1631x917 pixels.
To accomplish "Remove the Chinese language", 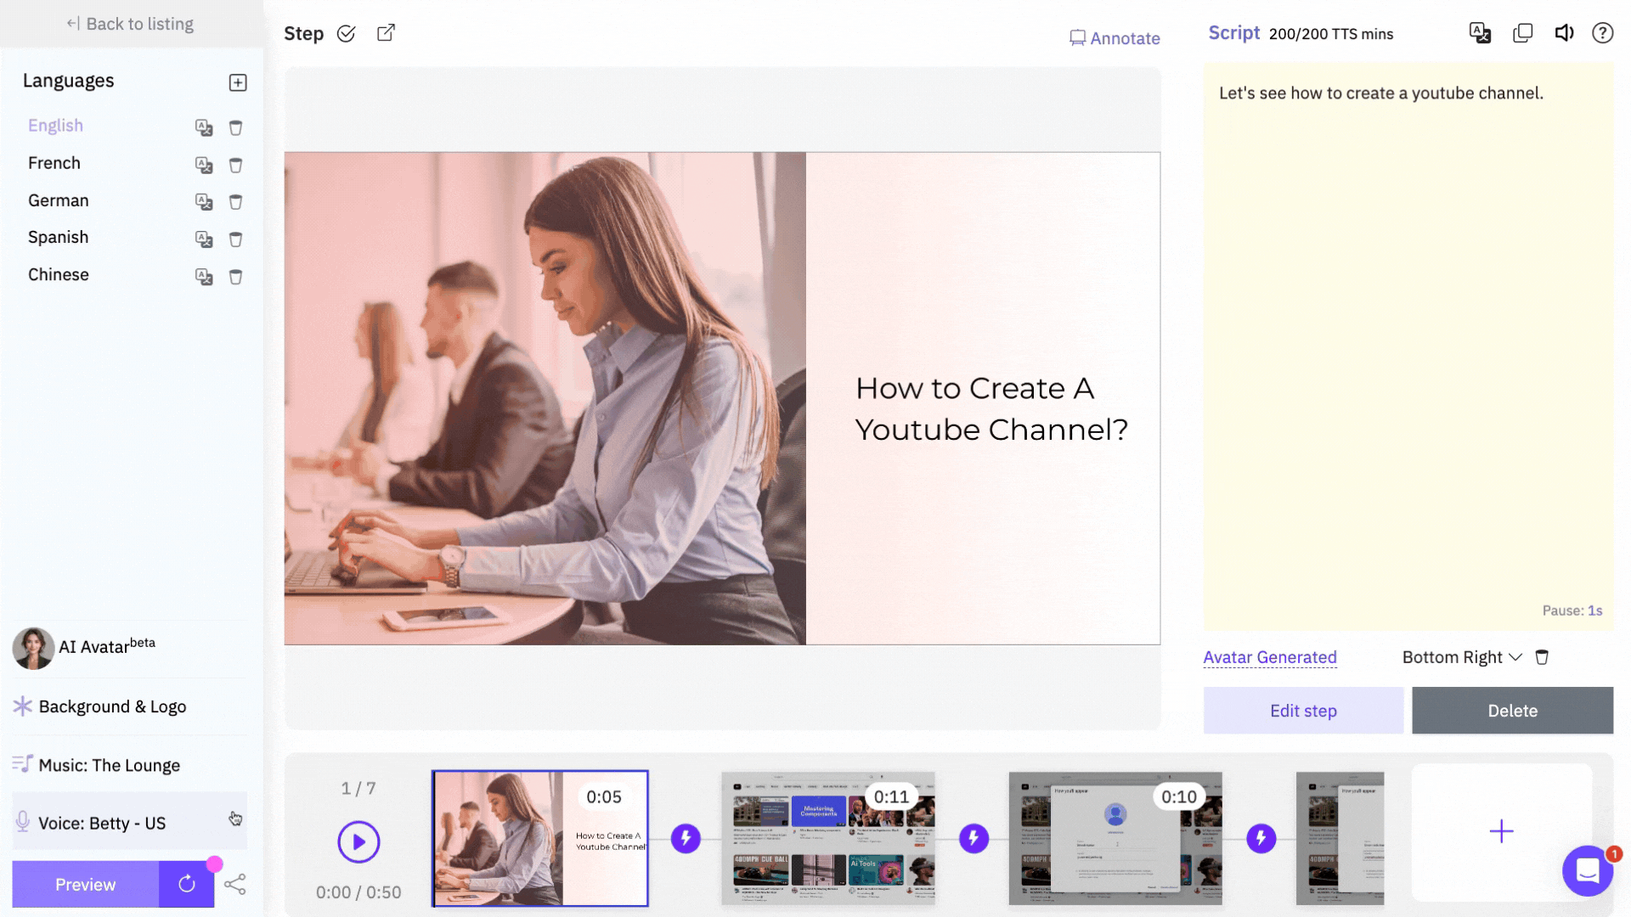I will pos(235,277).
